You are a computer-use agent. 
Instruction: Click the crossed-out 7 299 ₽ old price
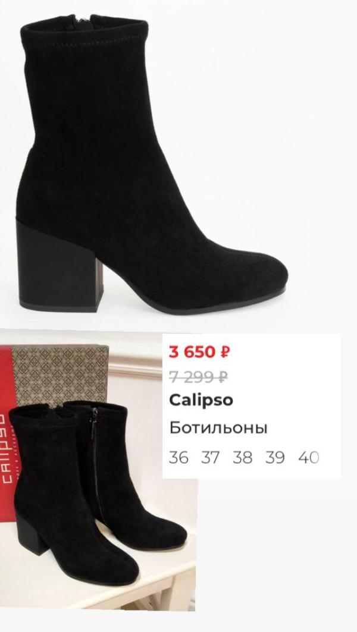[199, 378]
